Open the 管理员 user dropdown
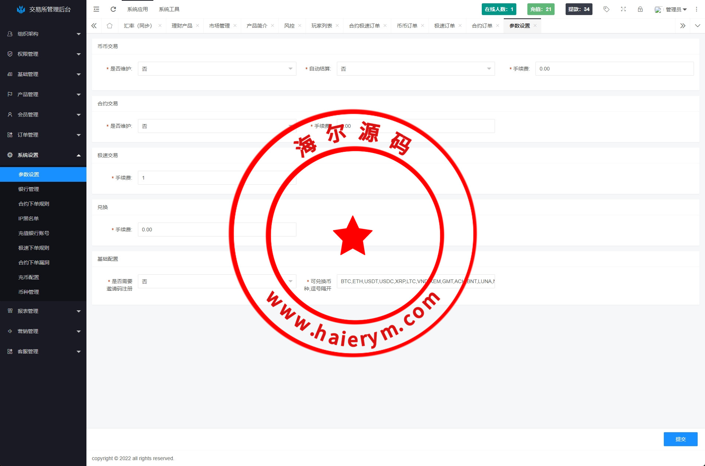 [673, 10]
